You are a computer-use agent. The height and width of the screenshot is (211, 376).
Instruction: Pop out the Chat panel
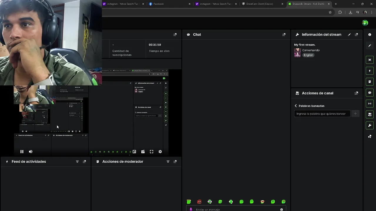(x=284, y=35)
